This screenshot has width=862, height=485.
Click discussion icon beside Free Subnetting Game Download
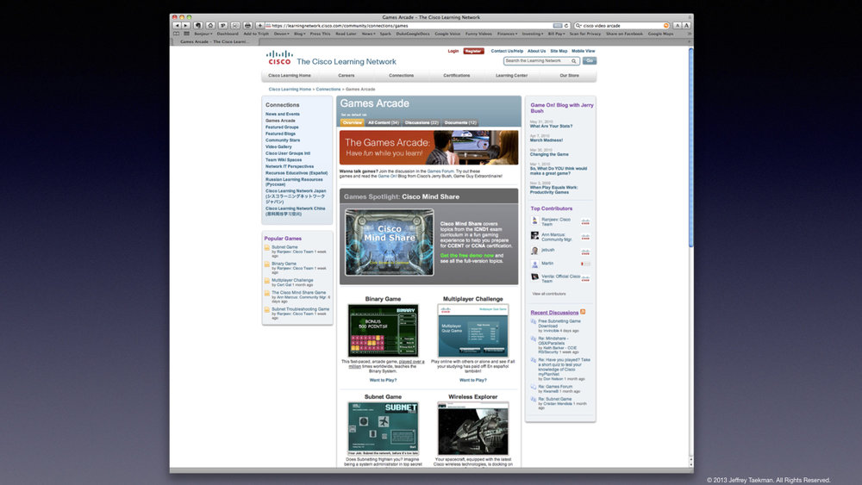[x=534, y=322]
